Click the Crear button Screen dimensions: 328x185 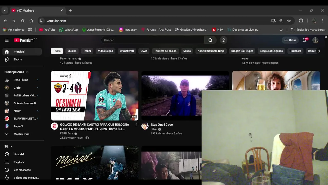290,40
